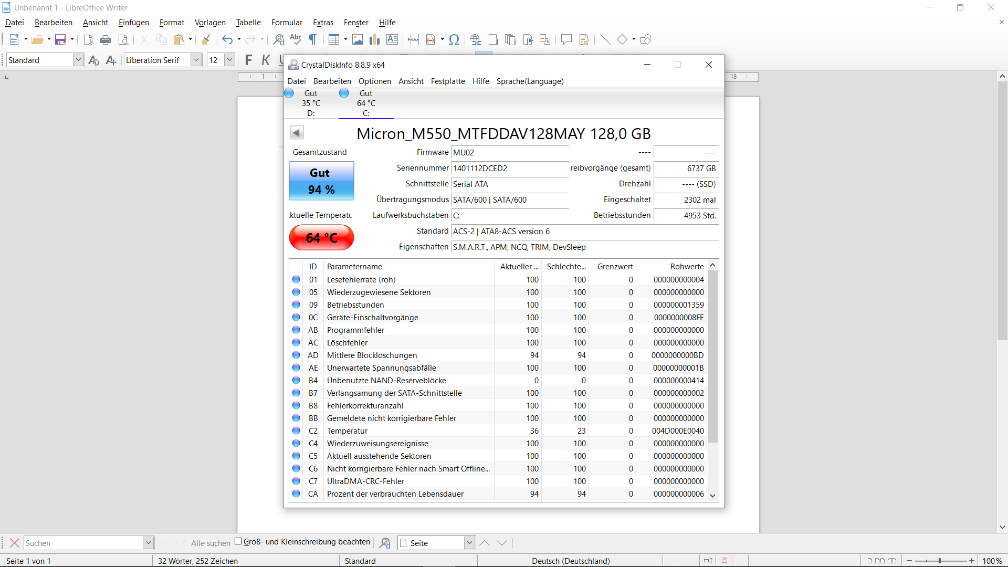Select single-page view in status bar
1008x567 pixels.
(x=869, y=561)
